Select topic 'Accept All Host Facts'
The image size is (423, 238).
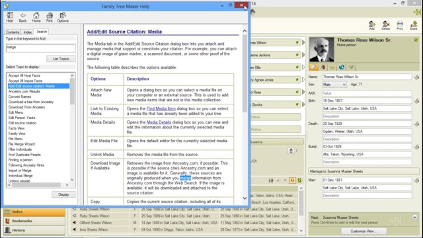pyautogui.click(x=24, y=75)
